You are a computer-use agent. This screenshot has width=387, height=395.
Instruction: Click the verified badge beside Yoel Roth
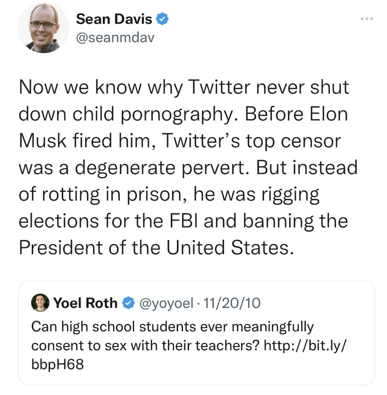pos(128,303)
